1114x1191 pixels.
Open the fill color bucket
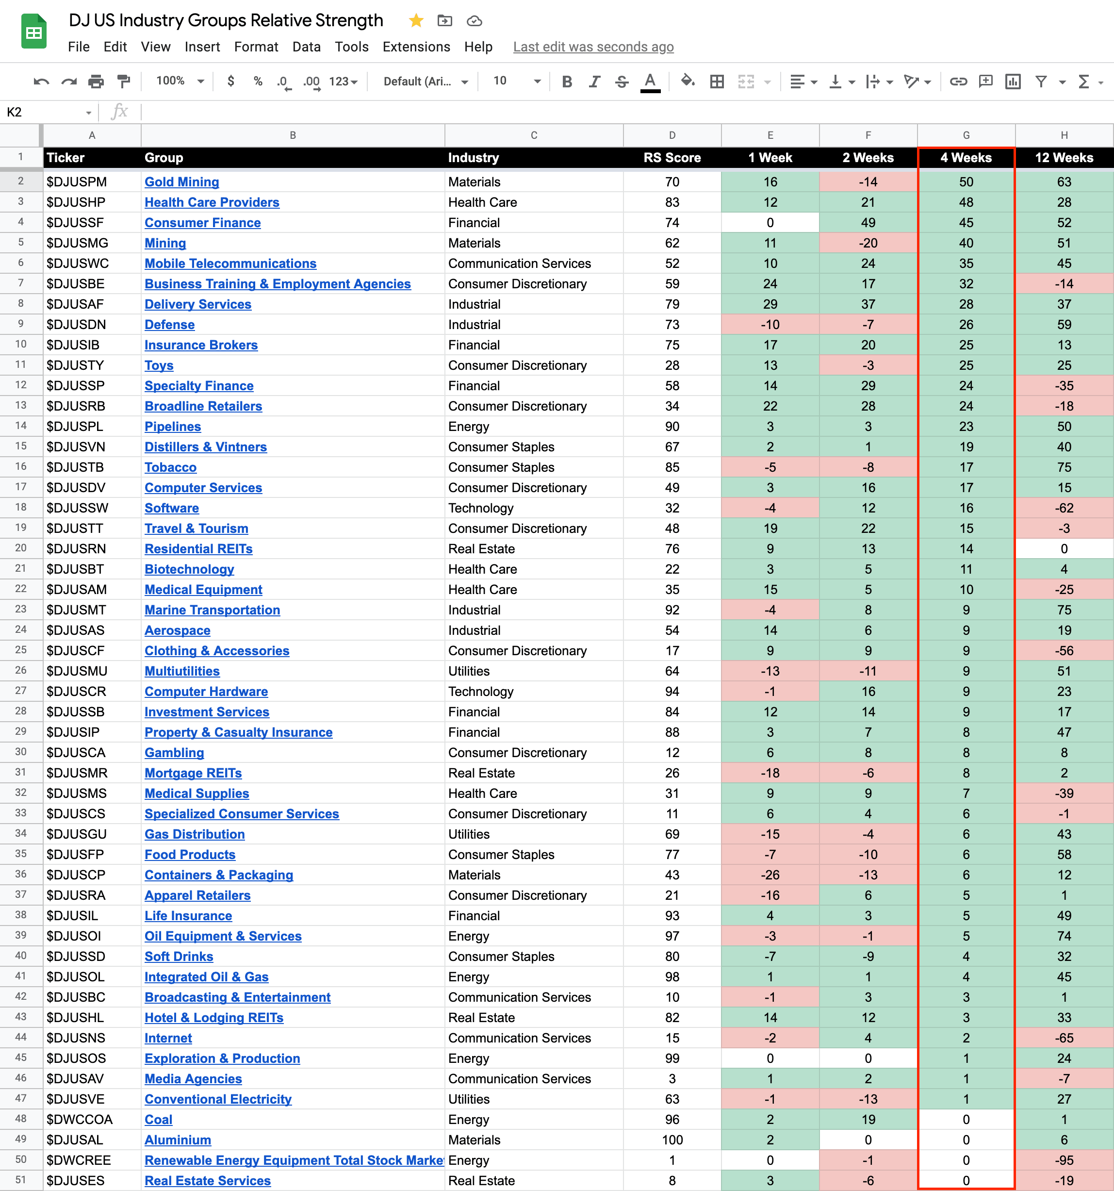(688, 81)
